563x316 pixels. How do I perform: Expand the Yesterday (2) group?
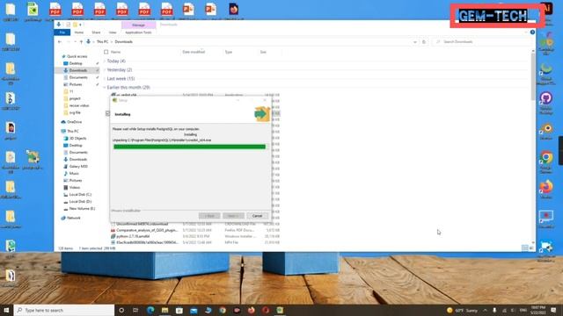[105, 70]
